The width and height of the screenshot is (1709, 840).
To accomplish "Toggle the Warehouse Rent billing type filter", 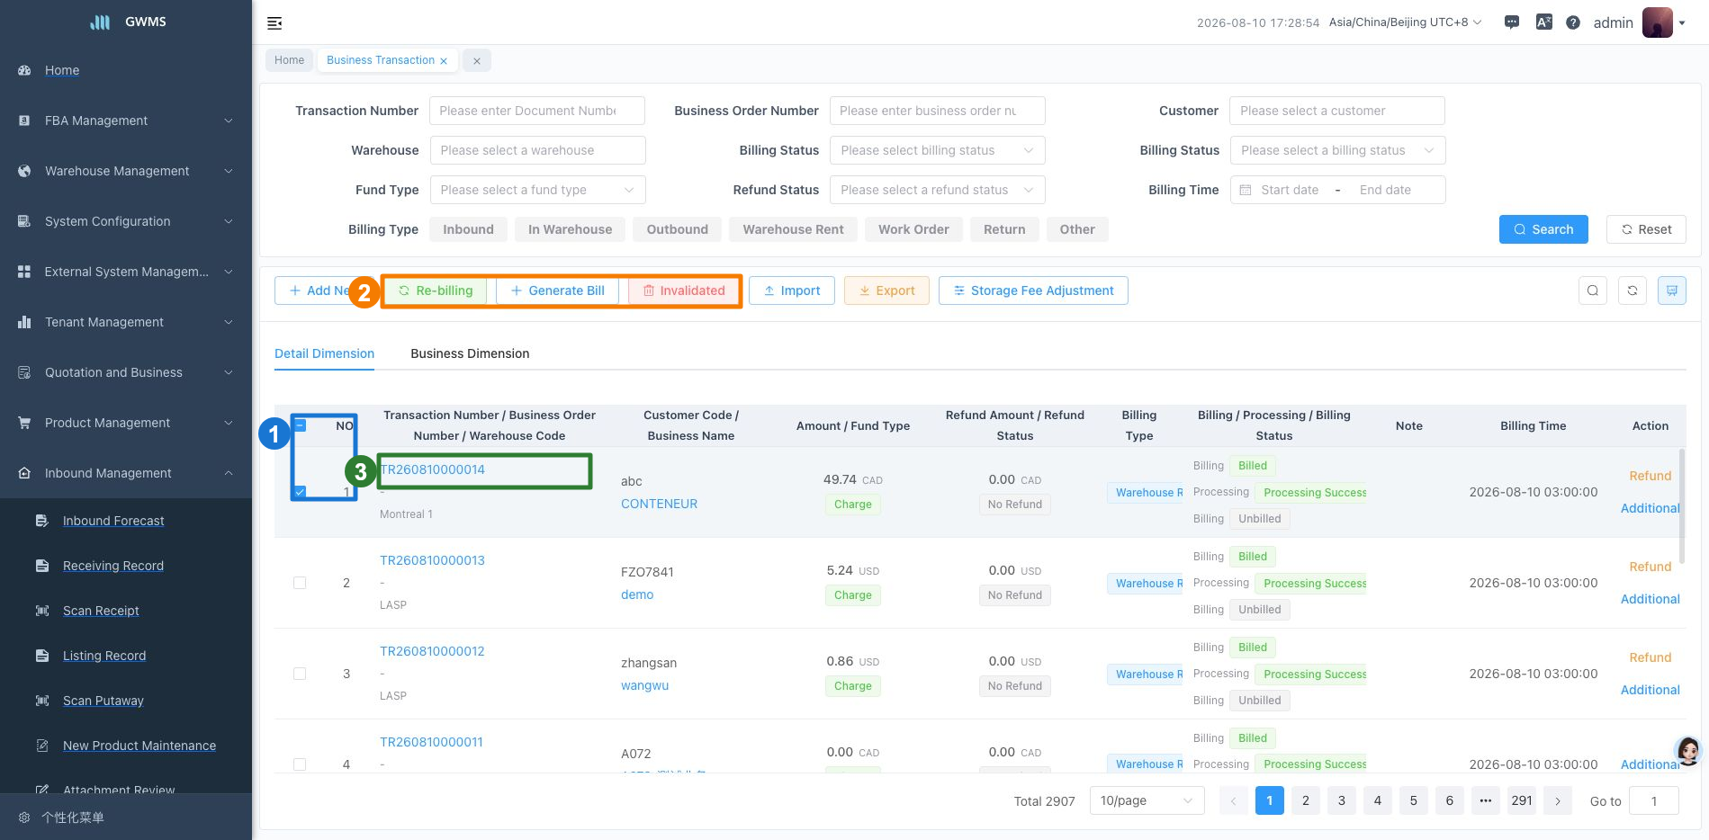I will pyautogui.click(x=793, y=229).
